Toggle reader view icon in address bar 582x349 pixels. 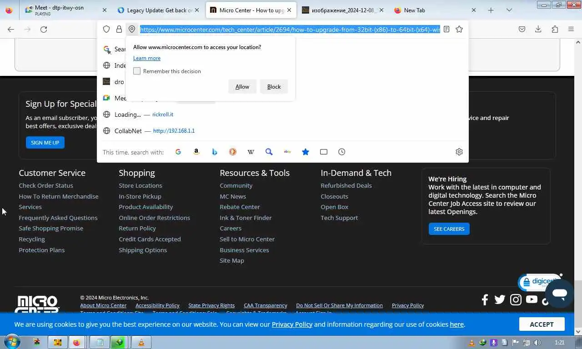[447, 29]
